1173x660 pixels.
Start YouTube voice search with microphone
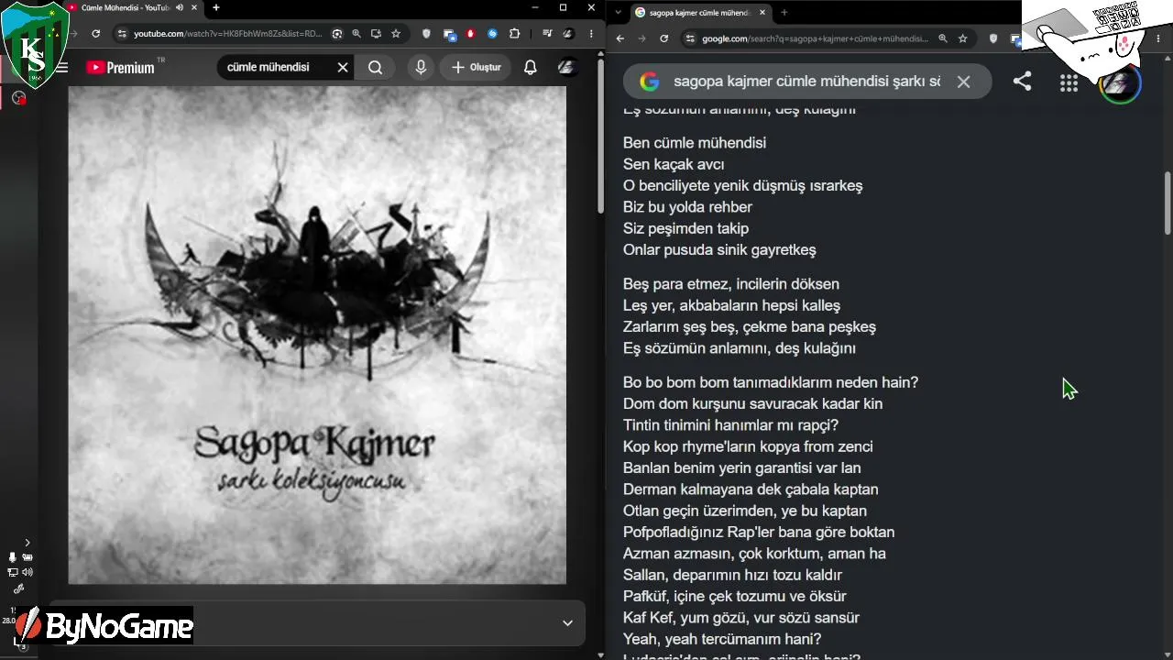click(x=421, y=67)
